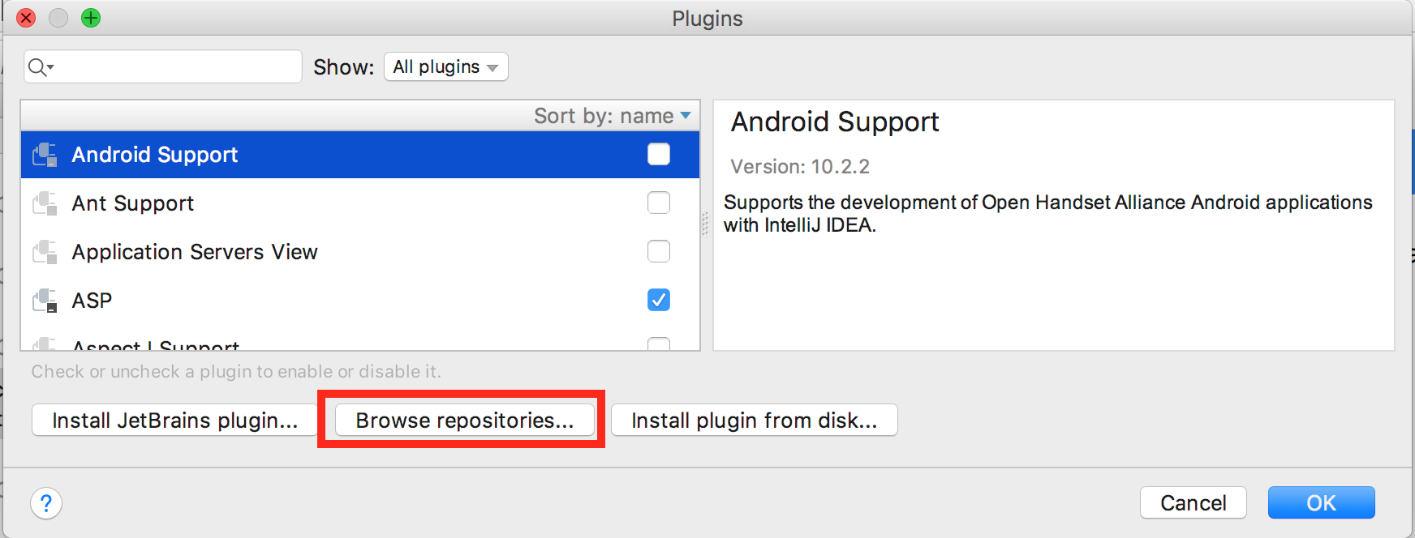Toggle the Application Servers View checkbox
1415x538 pixels.
[658, 251]
